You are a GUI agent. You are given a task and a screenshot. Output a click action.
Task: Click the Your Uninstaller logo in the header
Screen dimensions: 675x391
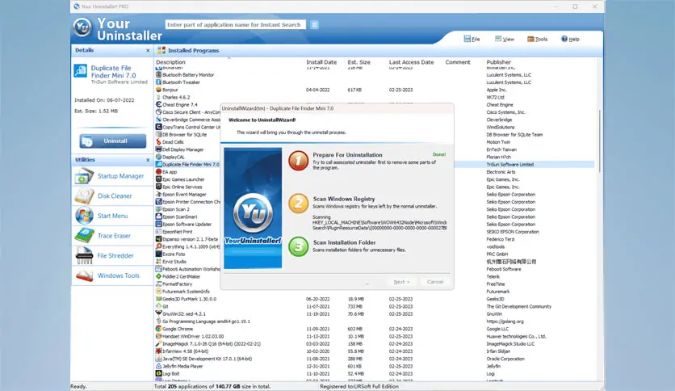(x=82, y=27)
